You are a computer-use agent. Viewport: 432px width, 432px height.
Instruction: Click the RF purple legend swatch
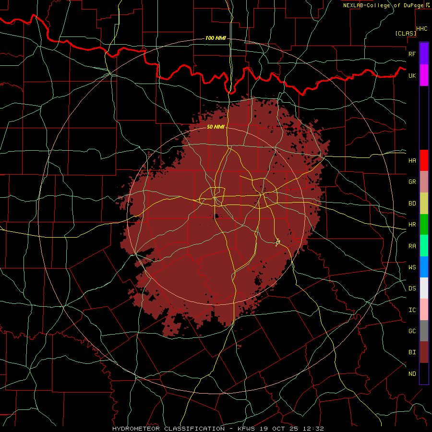[x=424, y=54]
